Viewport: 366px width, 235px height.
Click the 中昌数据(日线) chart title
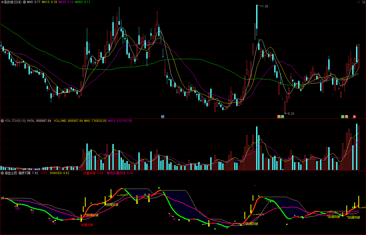pyautogui.click(x=12, y=2)
